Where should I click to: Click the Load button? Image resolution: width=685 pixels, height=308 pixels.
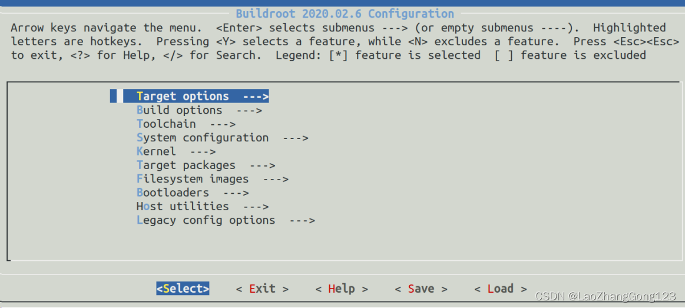501,289
